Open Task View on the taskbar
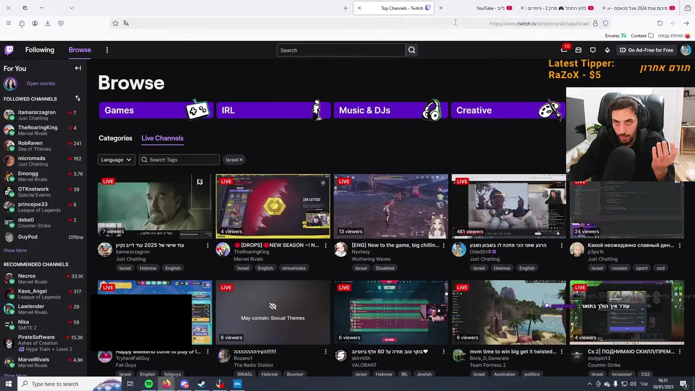This screenshot has height=391, width=695. (130, 384)
